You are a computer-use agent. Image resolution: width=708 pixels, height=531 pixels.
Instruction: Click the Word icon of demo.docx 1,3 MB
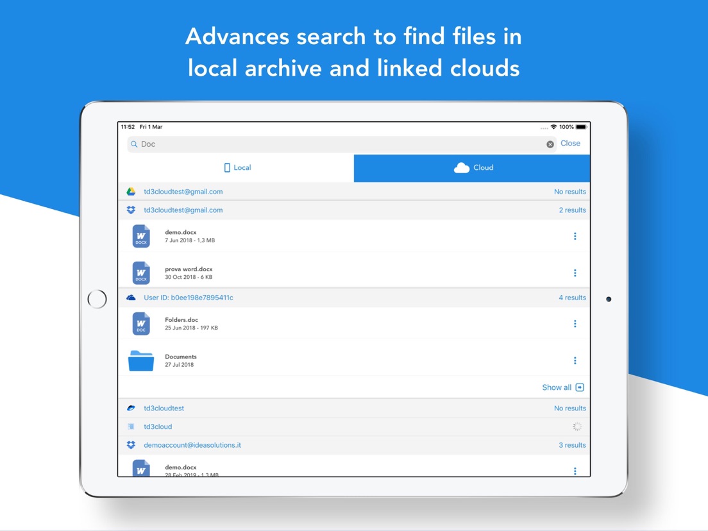tap(141, 236)
